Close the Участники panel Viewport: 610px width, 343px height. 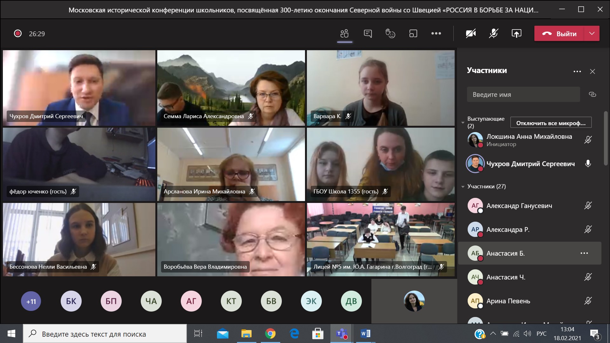pyautogui.click(x=593, y=71)
